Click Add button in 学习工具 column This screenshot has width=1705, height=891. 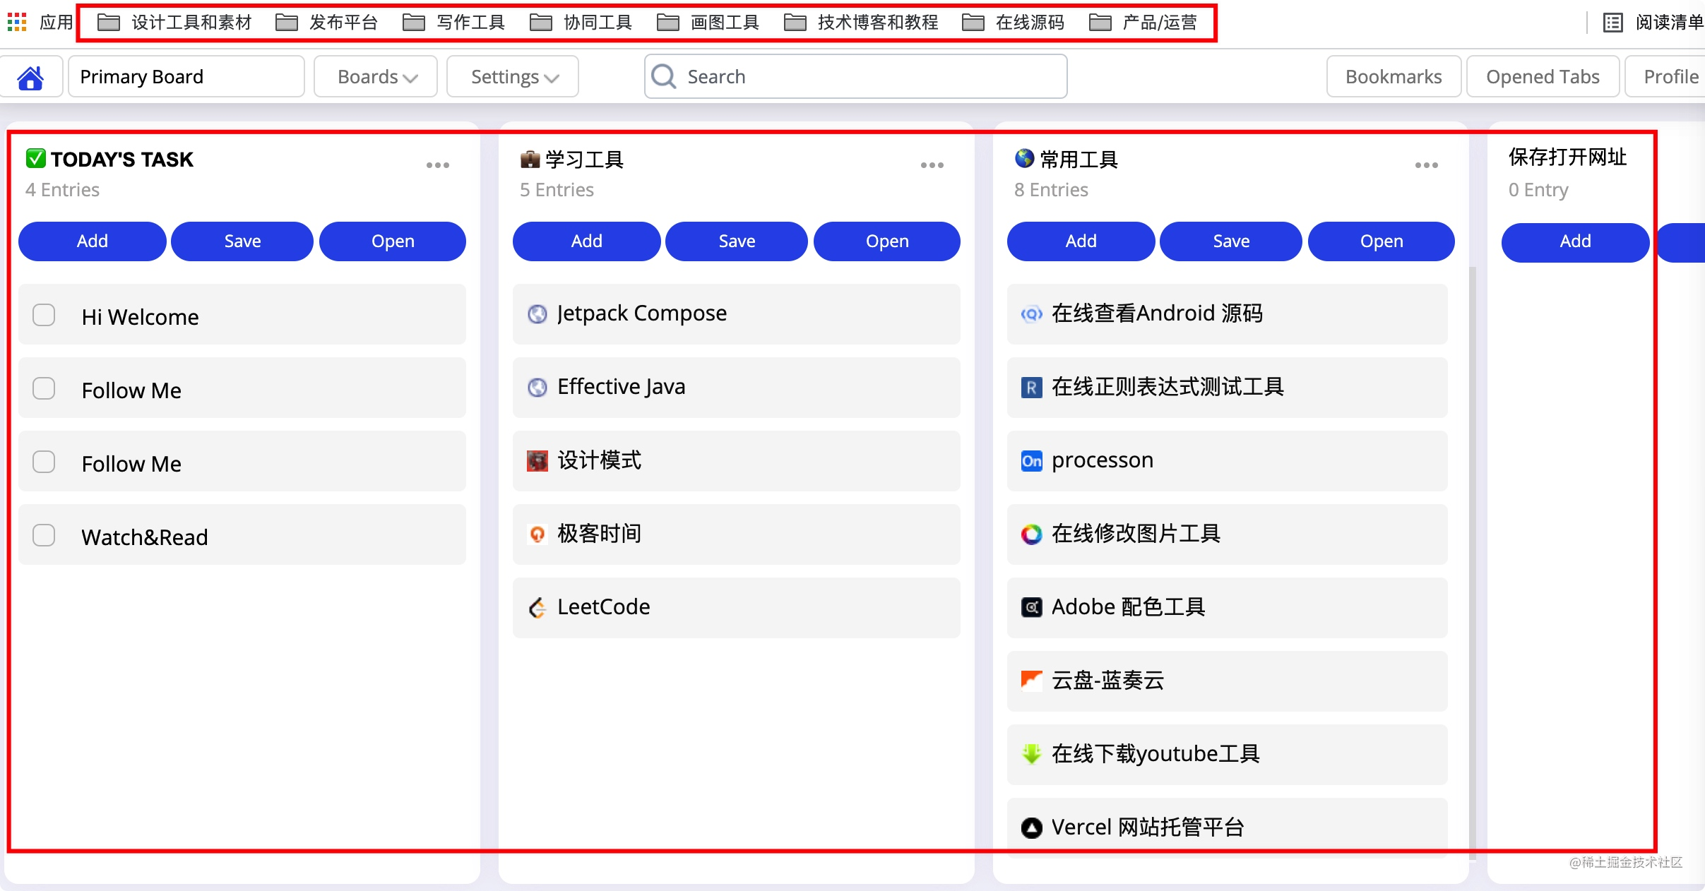pyautogui.click(x=586, y=241)
